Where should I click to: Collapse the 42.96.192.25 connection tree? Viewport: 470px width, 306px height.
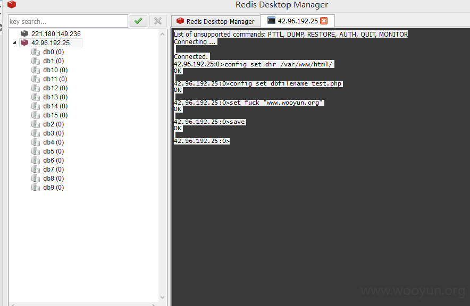point(14,43)
